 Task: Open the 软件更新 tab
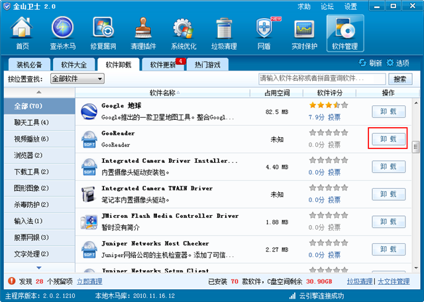pyautogui.click(x=163, y=65)
